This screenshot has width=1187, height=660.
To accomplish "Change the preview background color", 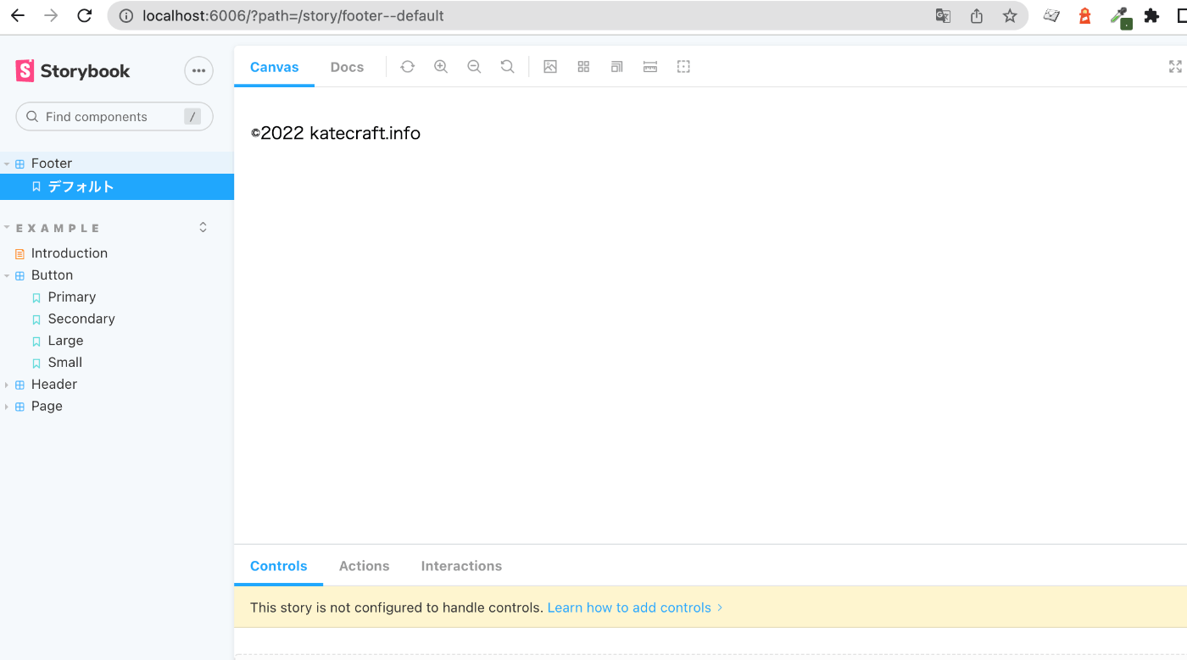I will point(550,66).
